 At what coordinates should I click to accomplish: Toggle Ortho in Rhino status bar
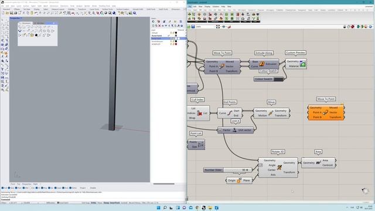[x=94, y=203]
